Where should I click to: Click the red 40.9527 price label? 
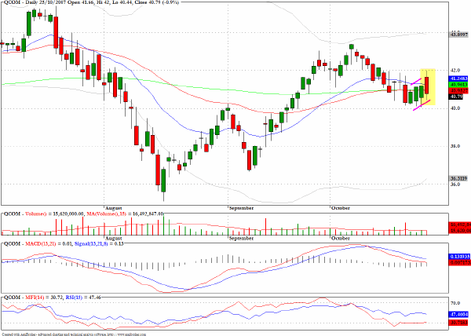coord(458,90)
